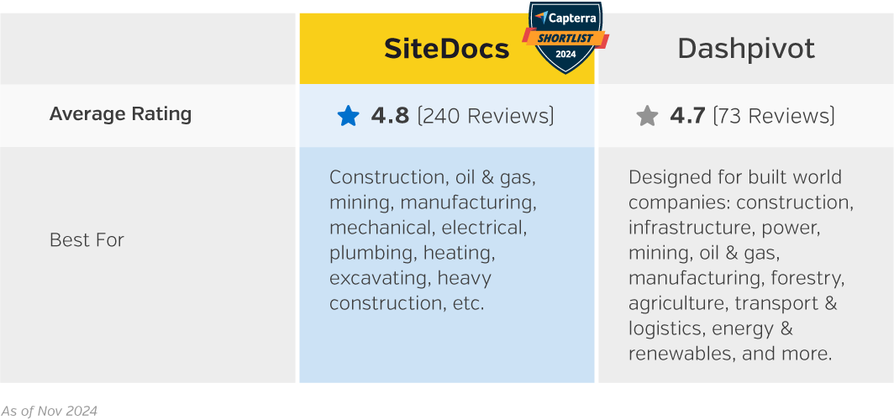894x420 pixels.
Task: Click the Best For row label
Action: [87, 240]
